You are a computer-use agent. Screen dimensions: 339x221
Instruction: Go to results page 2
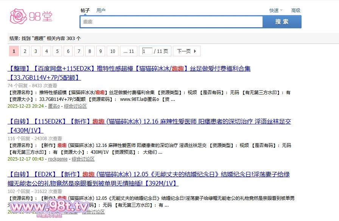pyautogui.click(x=25, y=51)
